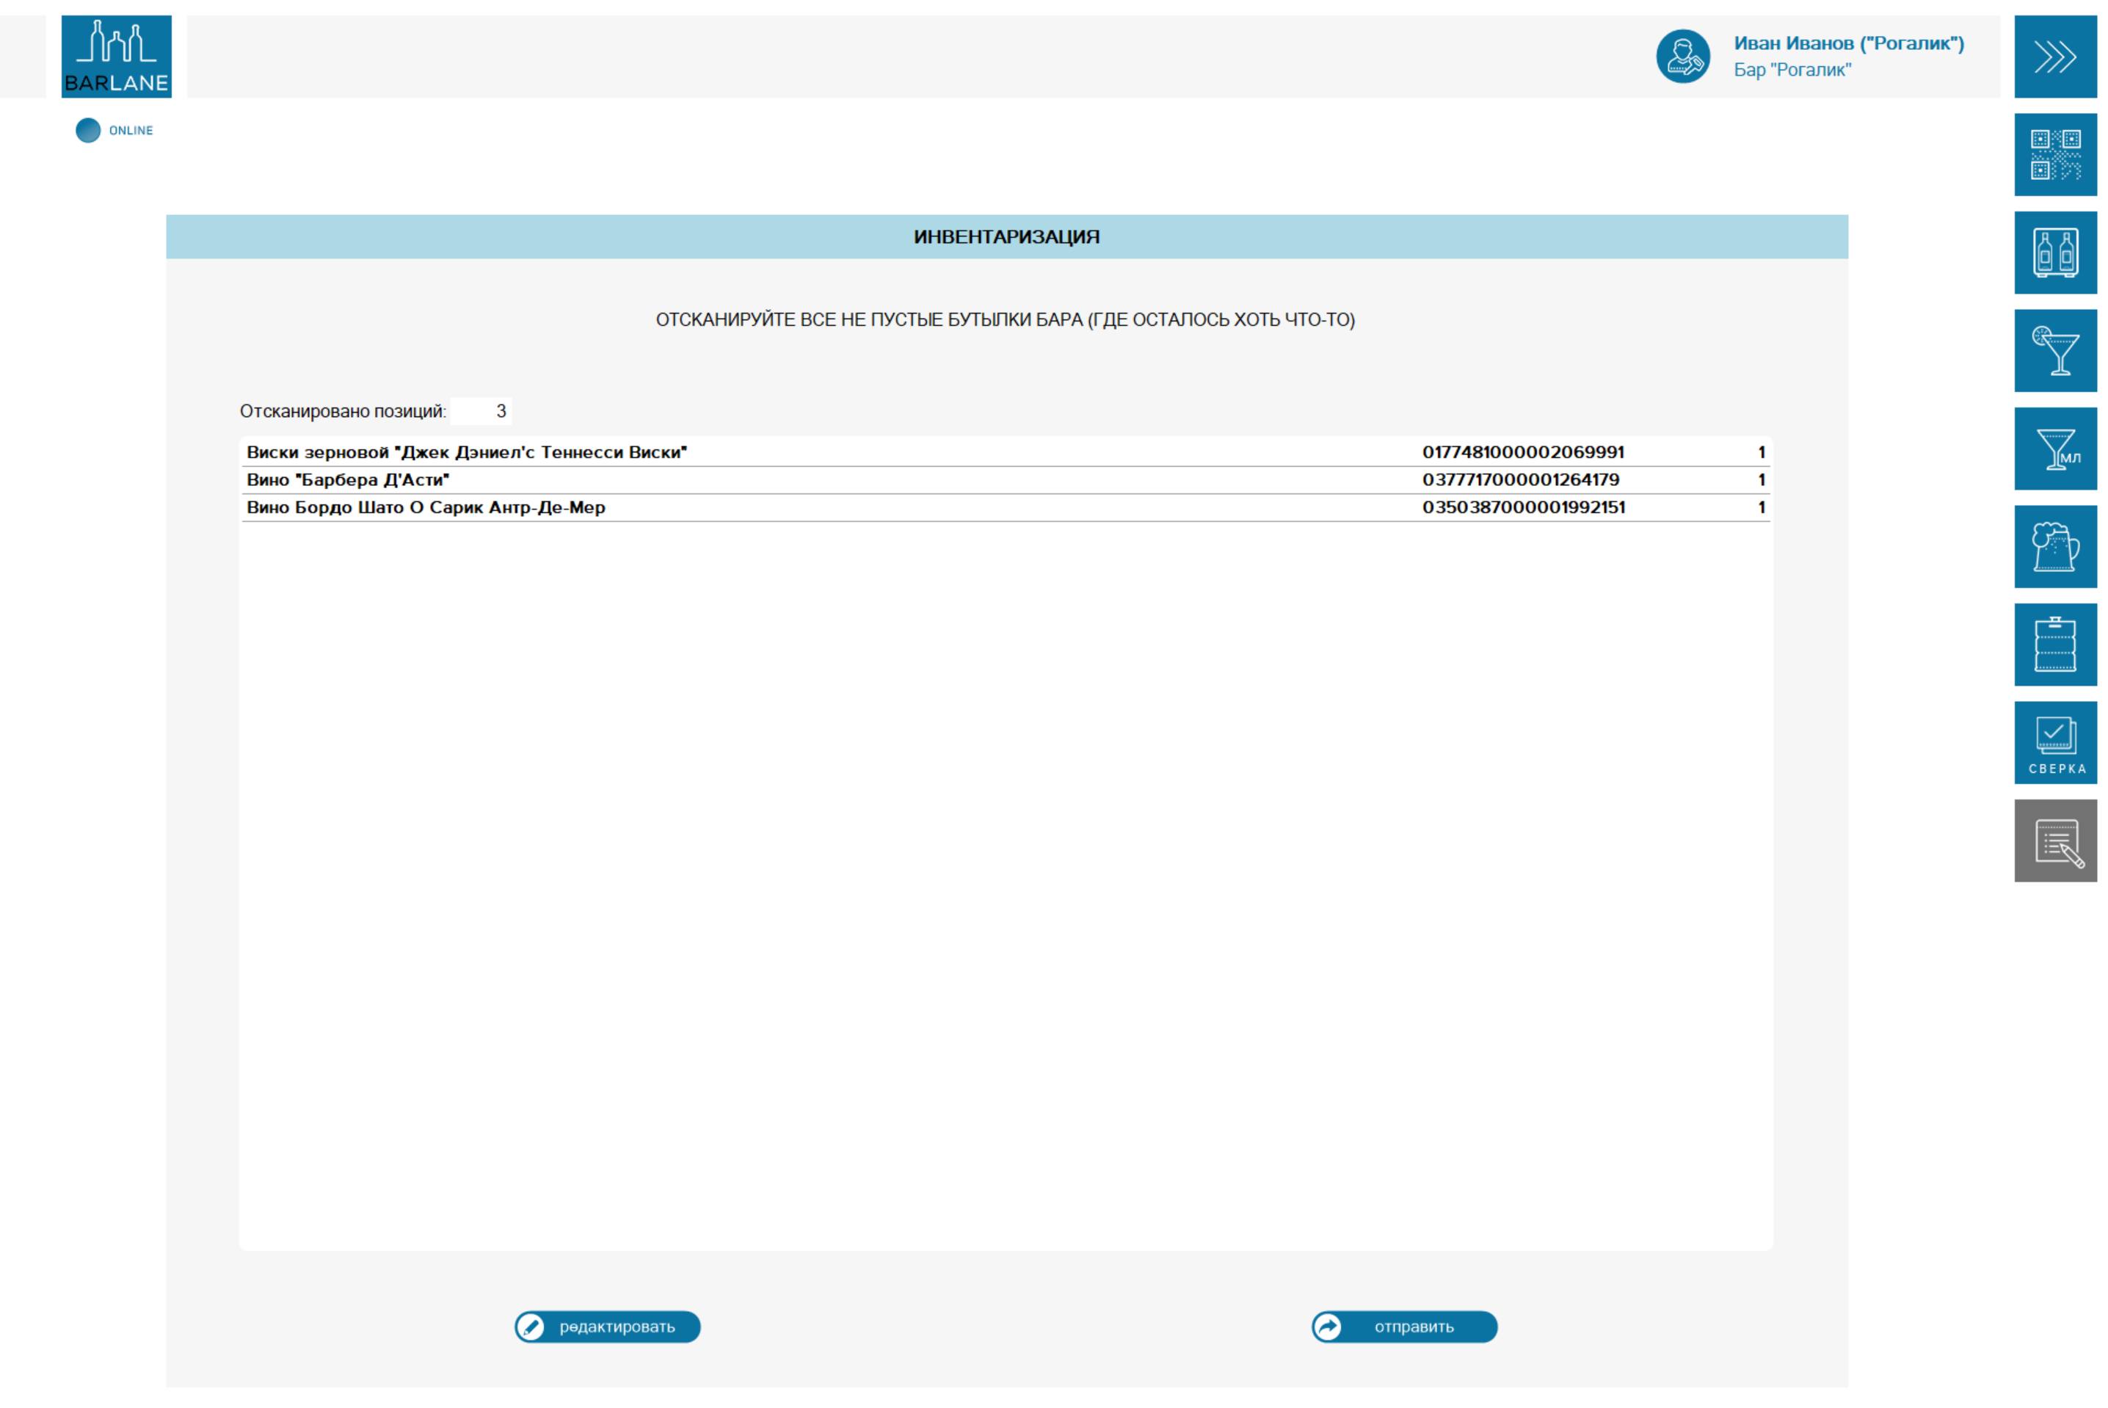Click the gray inventory list icon
The height and width of the screenshot is (1408, 2108).
pyautogui.click(x=2054, y=840)
